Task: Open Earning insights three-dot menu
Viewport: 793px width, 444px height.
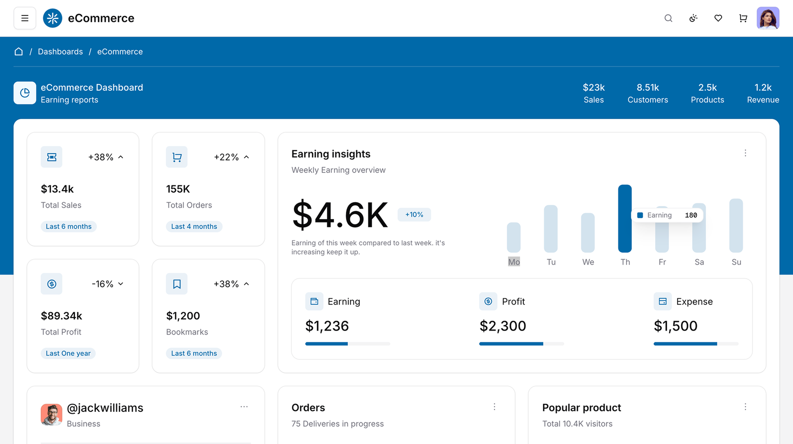Action: click(745, 153)
